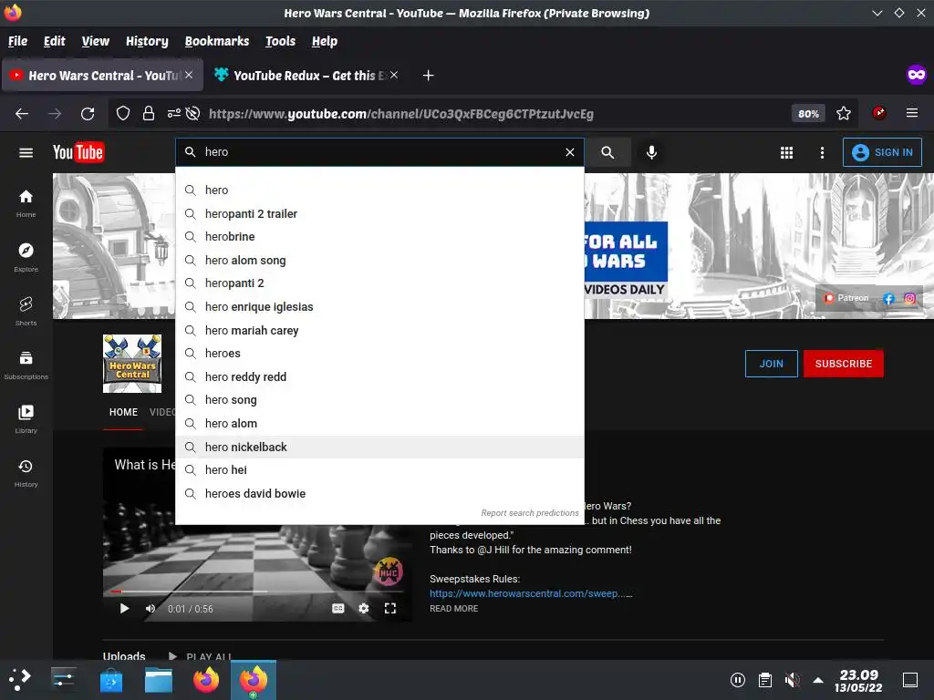The width and height of the screenshot is (934, 700).
Task: Click Report search predictions
Action: [530, 513]
